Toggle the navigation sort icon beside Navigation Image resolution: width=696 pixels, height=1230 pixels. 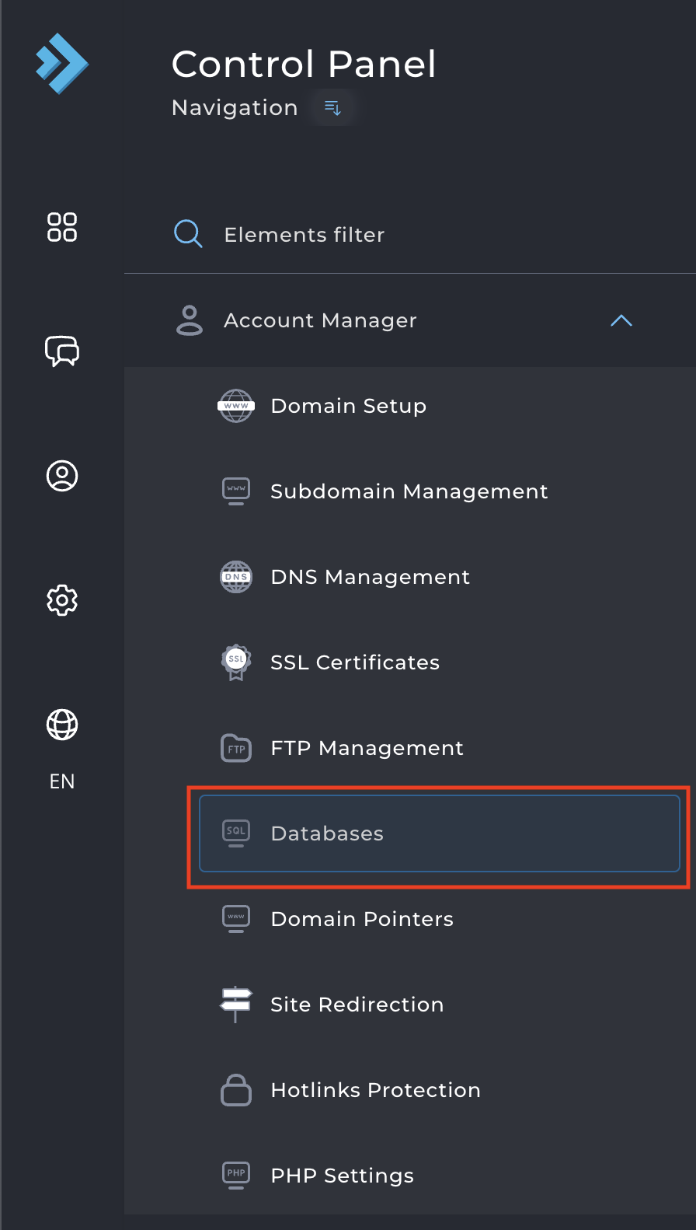point(332,108)
